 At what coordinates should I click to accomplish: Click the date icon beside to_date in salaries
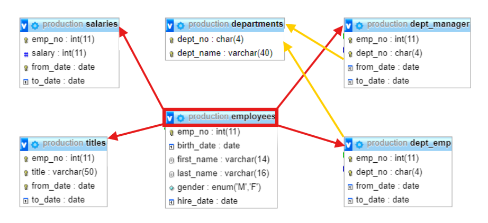(x=26, y=82)
